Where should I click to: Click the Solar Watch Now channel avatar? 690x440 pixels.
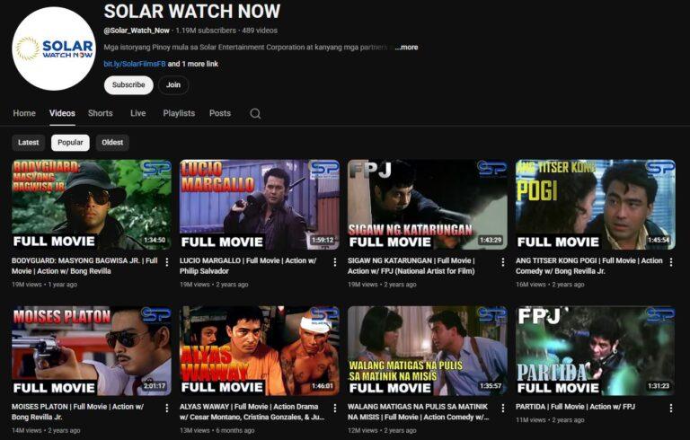[54, 48]
